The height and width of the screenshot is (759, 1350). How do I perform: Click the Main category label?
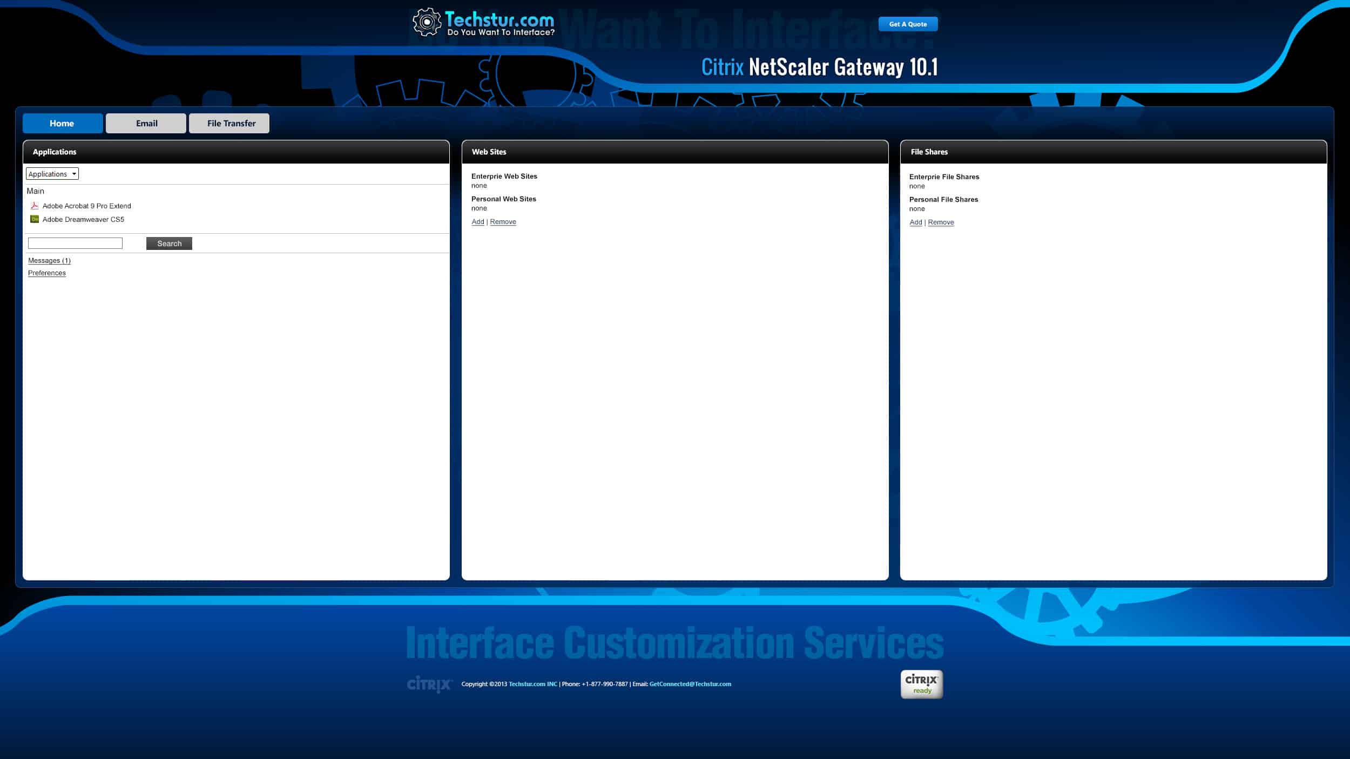tap(36, 191)
